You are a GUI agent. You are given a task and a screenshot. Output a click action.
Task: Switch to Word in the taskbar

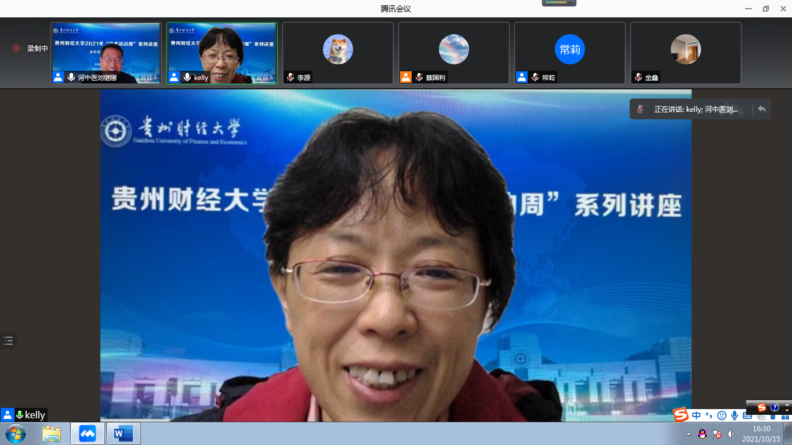click(123, 433)
